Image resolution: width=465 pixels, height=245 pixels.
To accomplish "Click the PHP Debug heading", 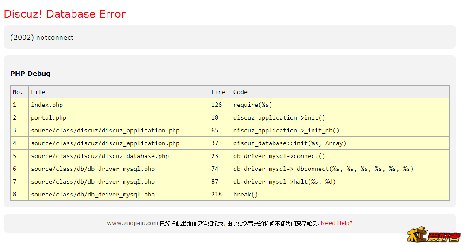I will point(30,73).
